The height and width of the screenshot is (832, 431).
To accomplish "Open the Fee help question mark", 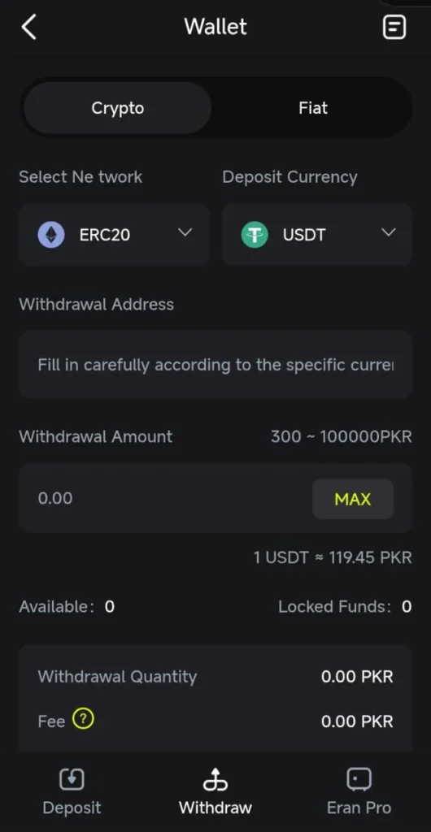I will point(83,720).
